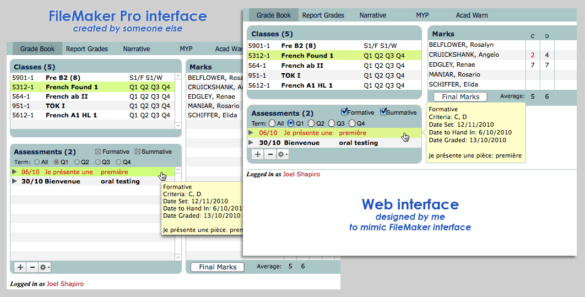Screen dimensions: 585x297
Task: Select TOK I class in Web interface
Action: [334, 75]
